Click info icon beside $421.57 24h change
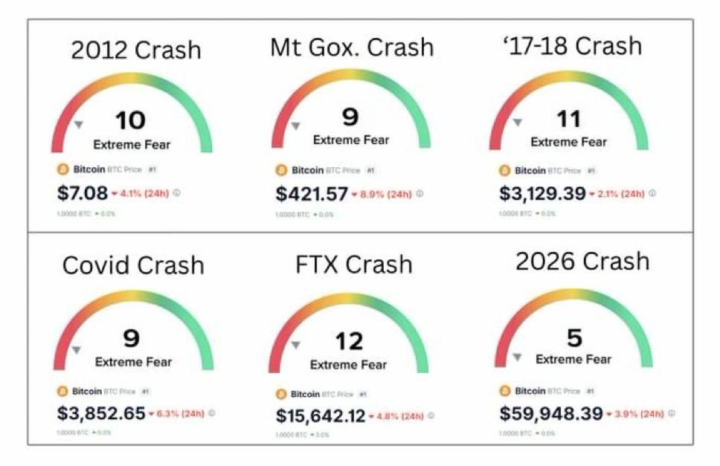The width and height of the screenshot is (720, 466). click(x=420, y=194)
